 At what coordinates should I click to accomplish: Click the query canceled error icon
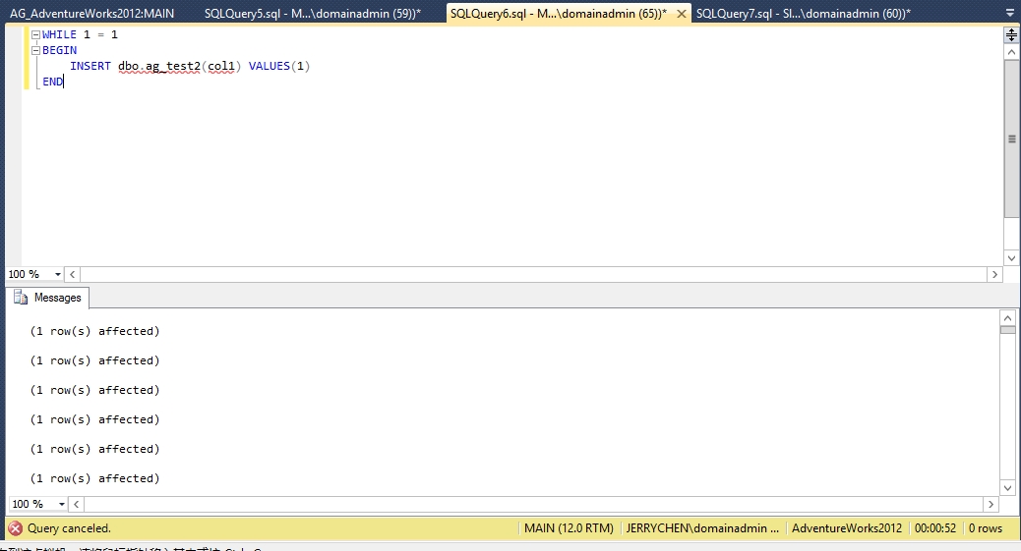[16, 528]
